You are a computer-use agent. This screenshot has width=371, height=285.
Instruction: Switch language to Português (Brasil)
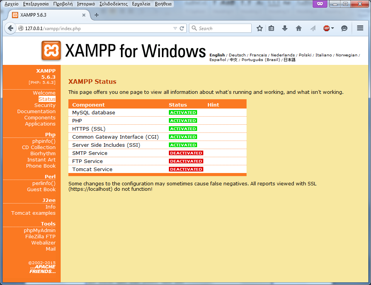[261, 60]
